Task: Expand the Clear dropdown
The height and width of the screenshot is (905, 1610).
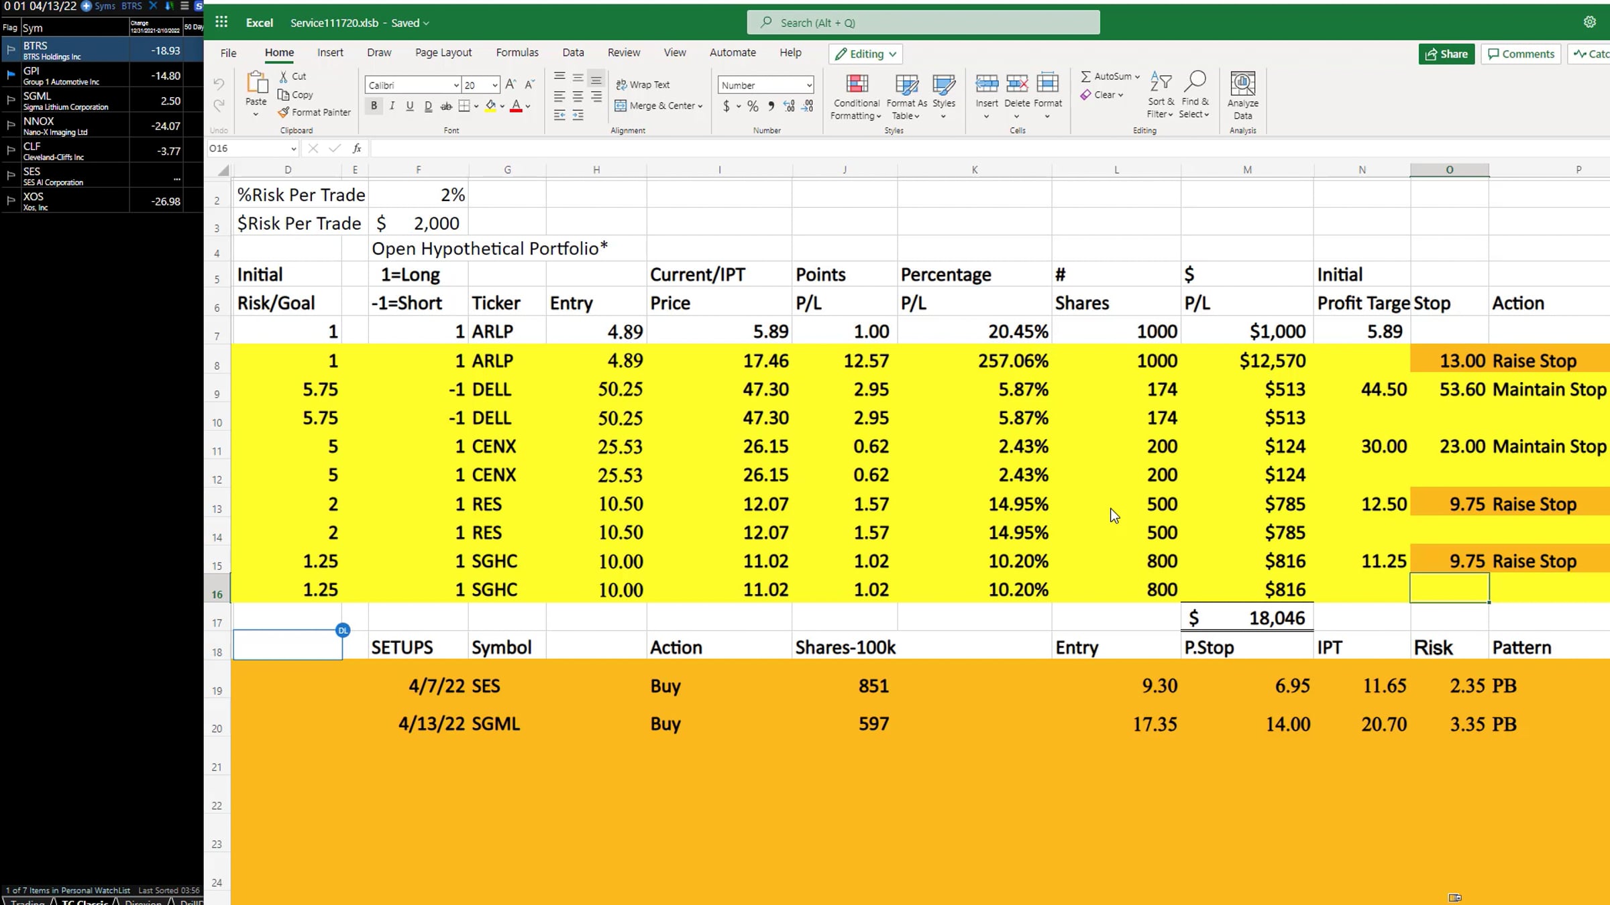Action: (1120, 95)
